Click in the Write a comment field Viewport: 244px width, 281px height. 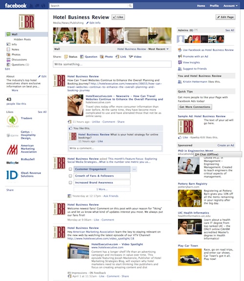[x=115, y=148]
